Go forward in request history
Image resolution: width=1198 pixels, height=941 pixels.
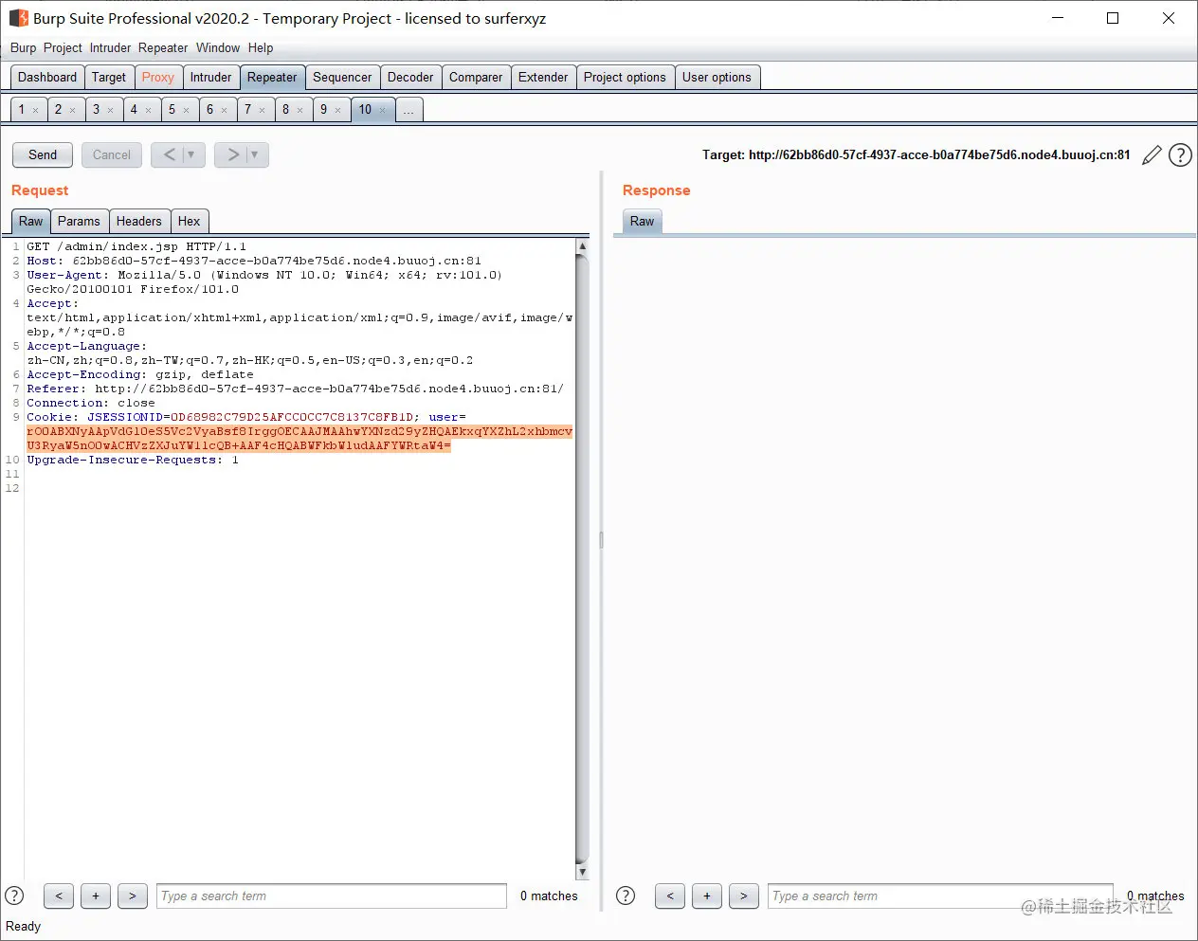click(233, 154)
